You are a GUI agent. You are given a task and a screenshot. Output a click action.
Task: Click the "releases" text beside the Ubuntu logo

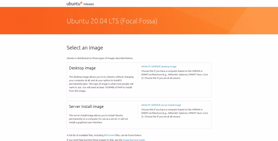[x=89, y=4]
